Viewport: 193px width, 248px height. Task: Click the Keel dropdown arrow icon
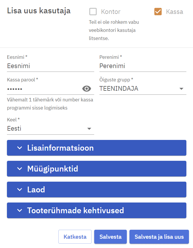click(89, 129)
